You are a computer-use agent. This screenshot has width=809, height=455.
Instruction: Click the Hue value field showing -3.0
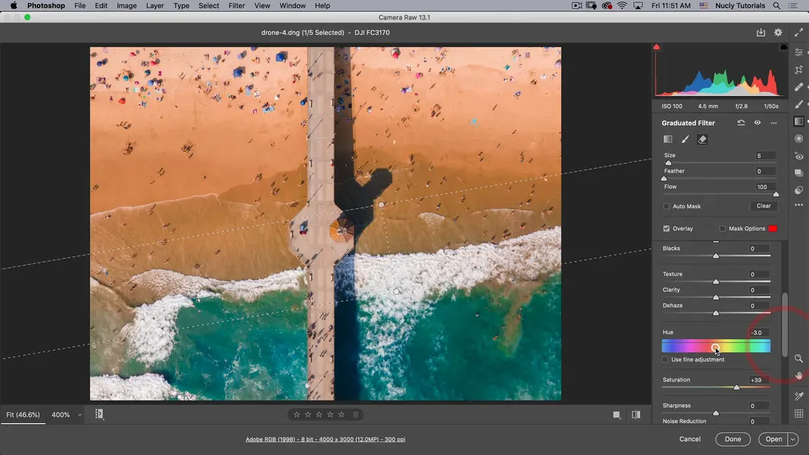click(x=758, y=333)
